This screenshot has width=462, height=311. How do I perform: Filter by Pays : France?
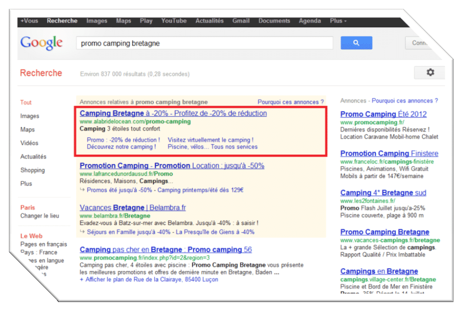pos(39,252)
